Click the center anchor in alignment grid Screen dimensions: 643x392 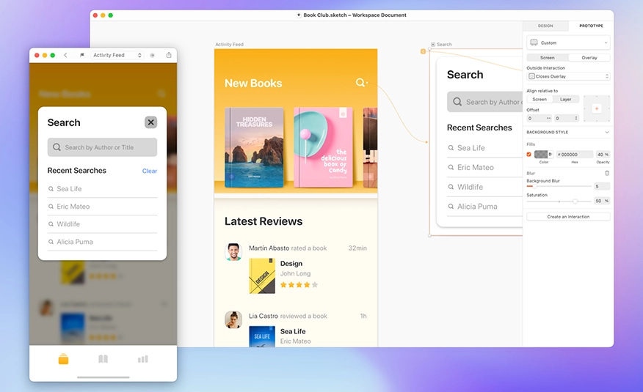coord(597,108)
